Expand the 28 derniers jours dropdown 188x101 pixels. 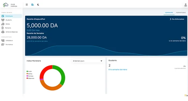coord(88,61)
